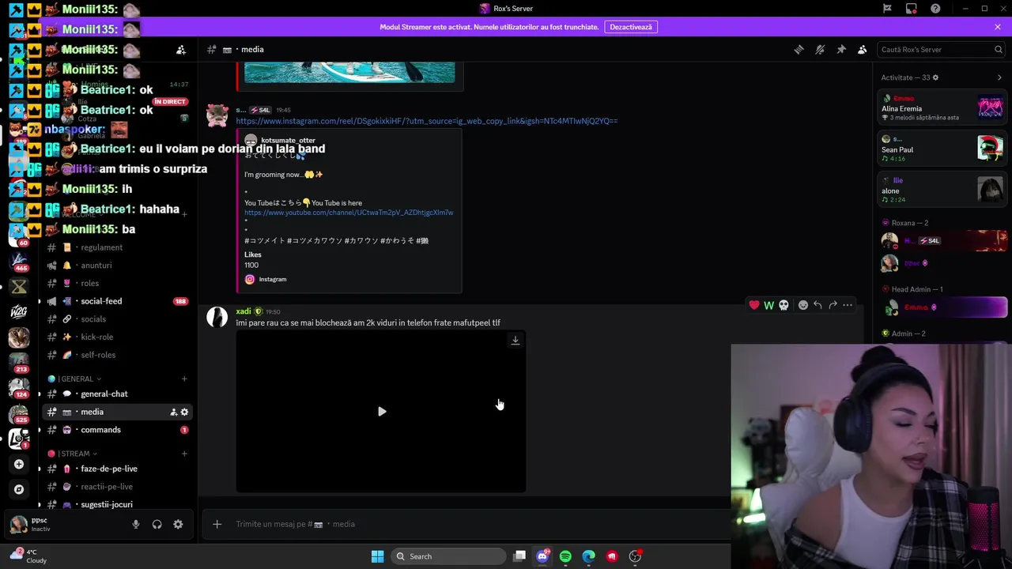Open Windows Start button
The height and width of the screenshot is (569, 1012).
pos(377,556)
